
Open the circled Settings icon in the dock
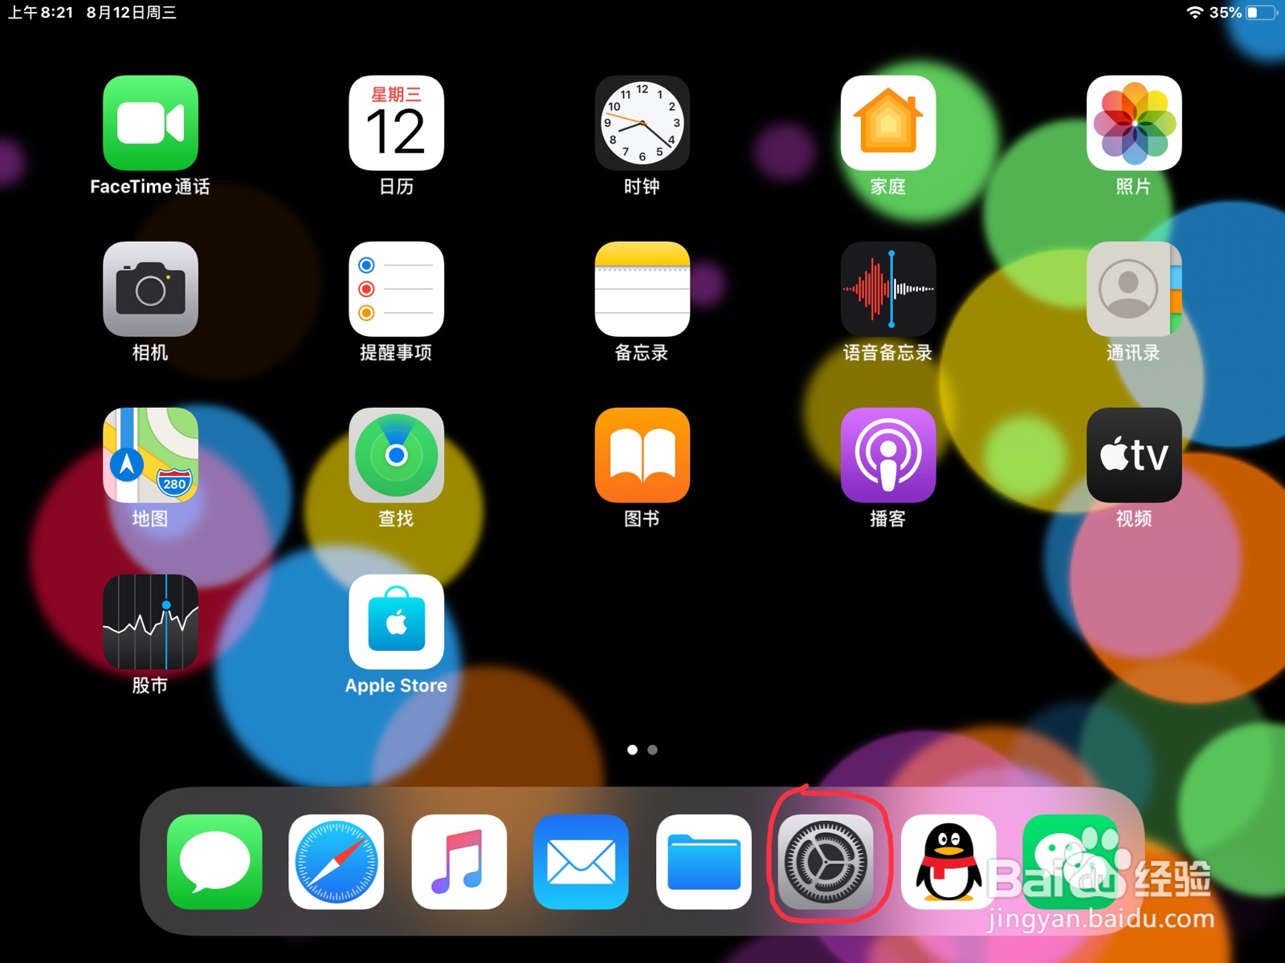(826, 861)
